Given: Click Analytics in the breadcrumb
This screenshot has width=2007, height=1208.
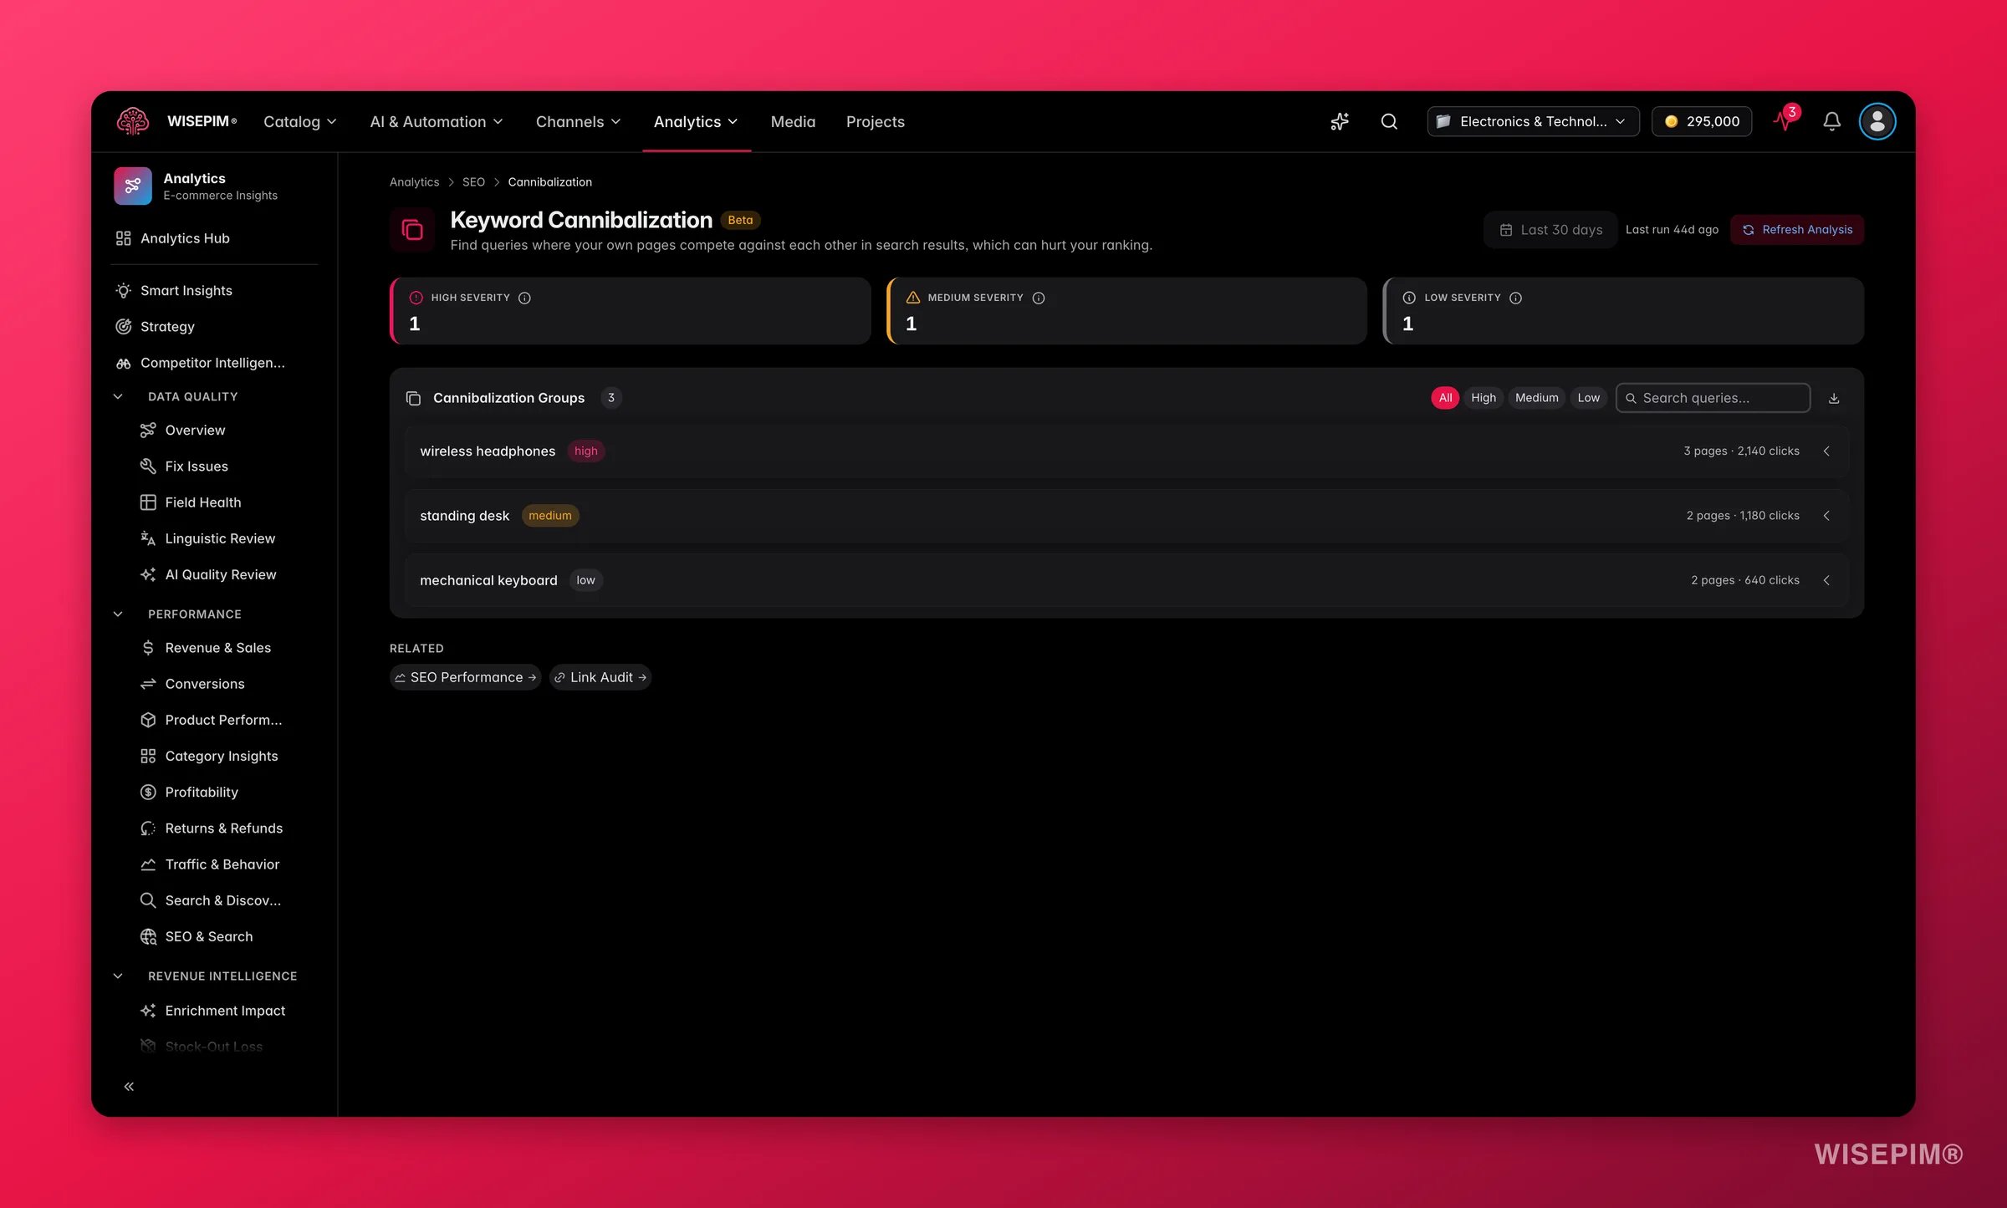Looking at the screenshot, I should (414, 181).
